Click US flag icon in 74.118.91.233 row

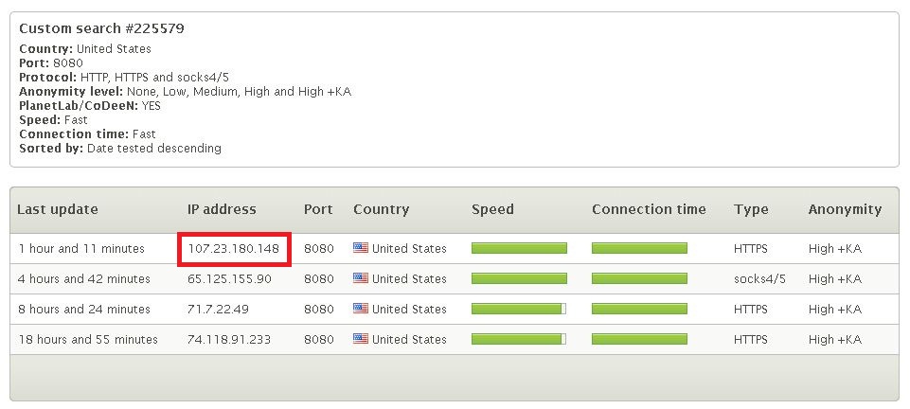(x=361, y=339)
